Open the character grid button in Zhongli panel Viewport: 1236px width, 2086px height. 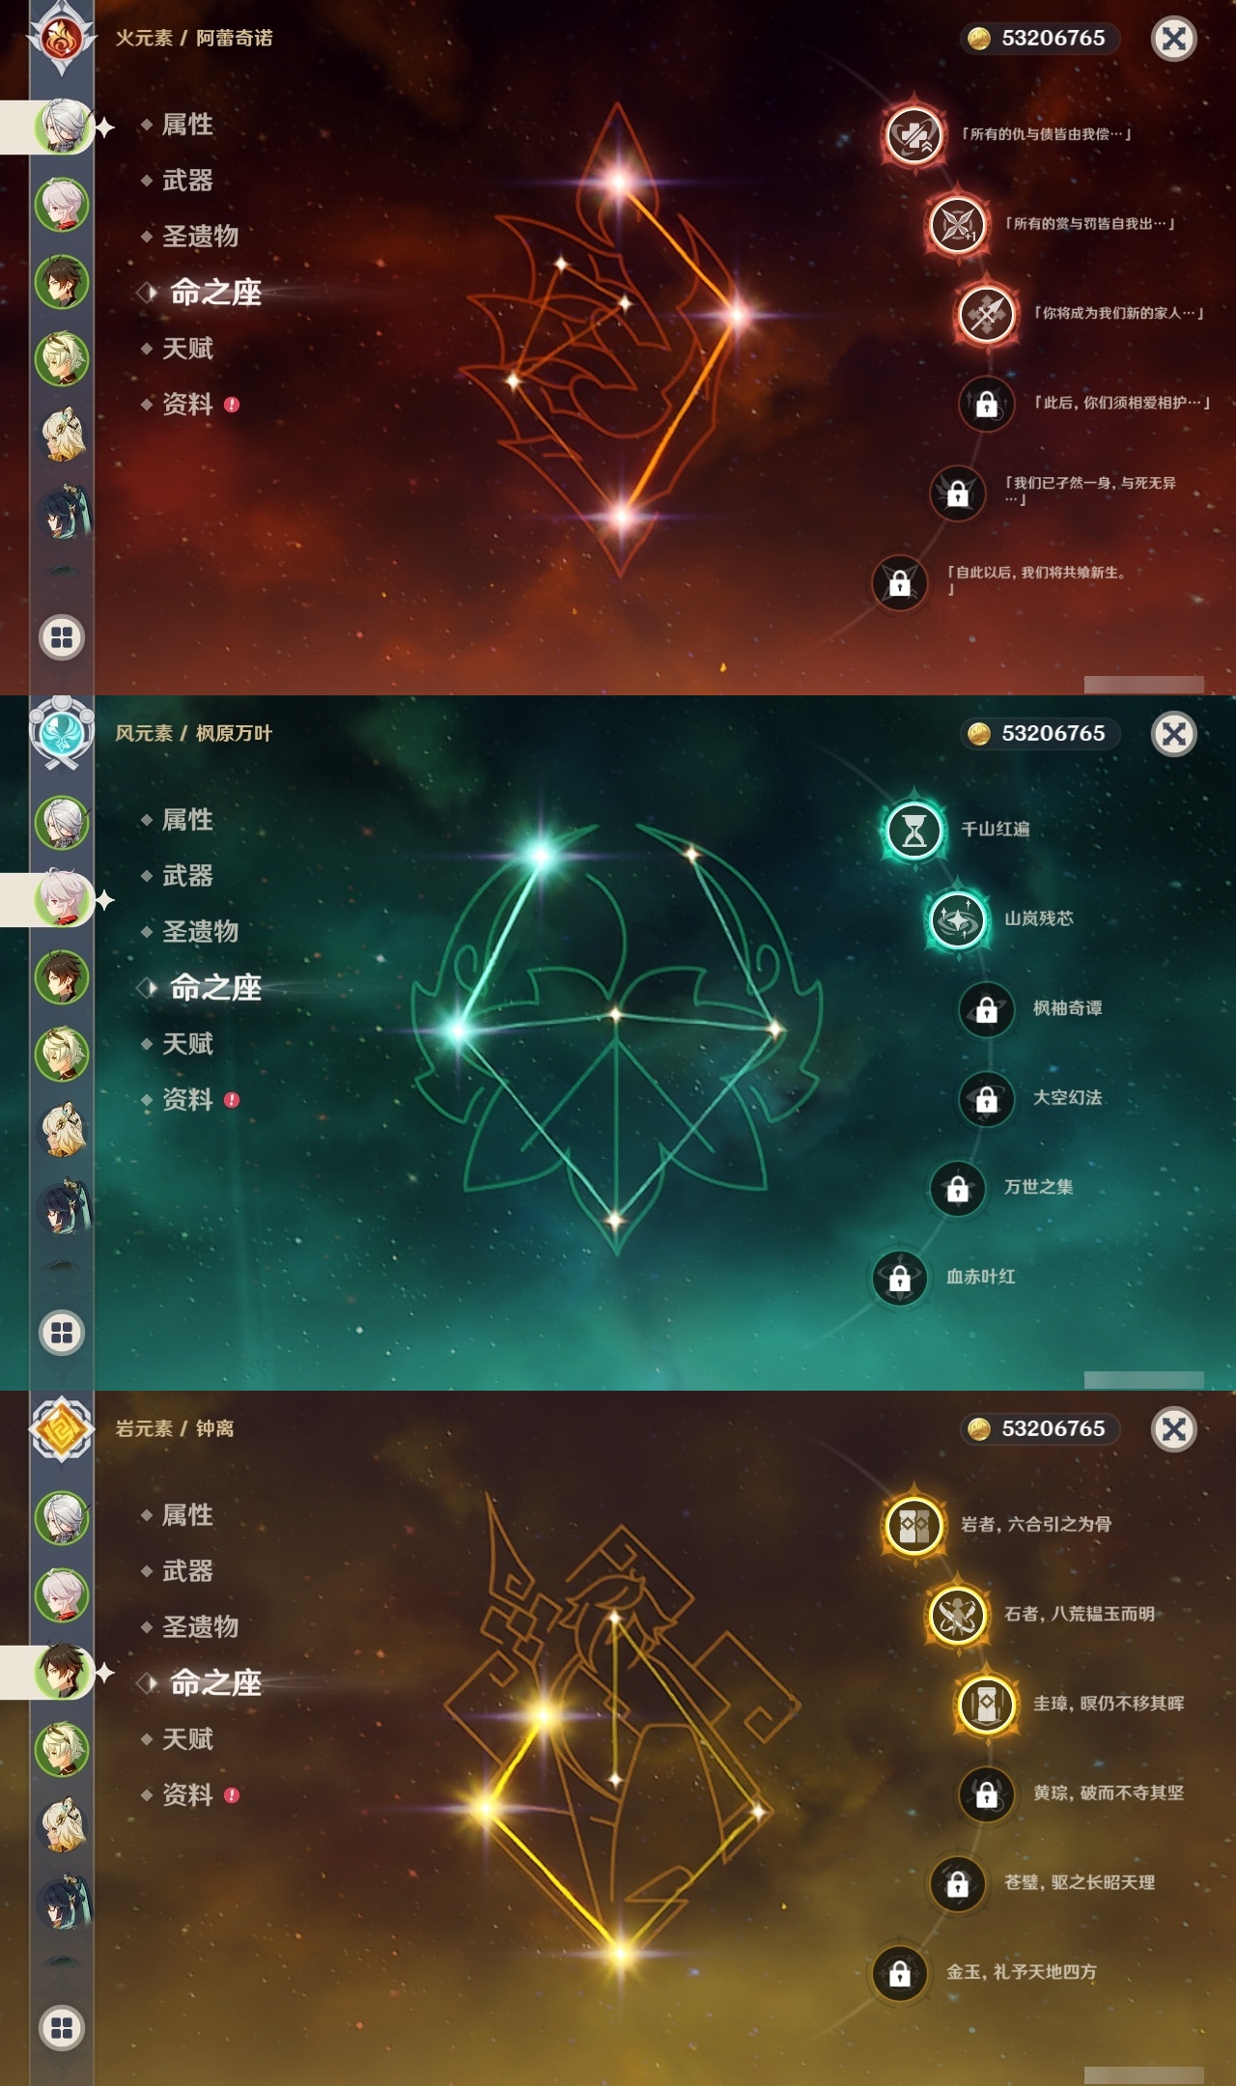[62, 2028]
